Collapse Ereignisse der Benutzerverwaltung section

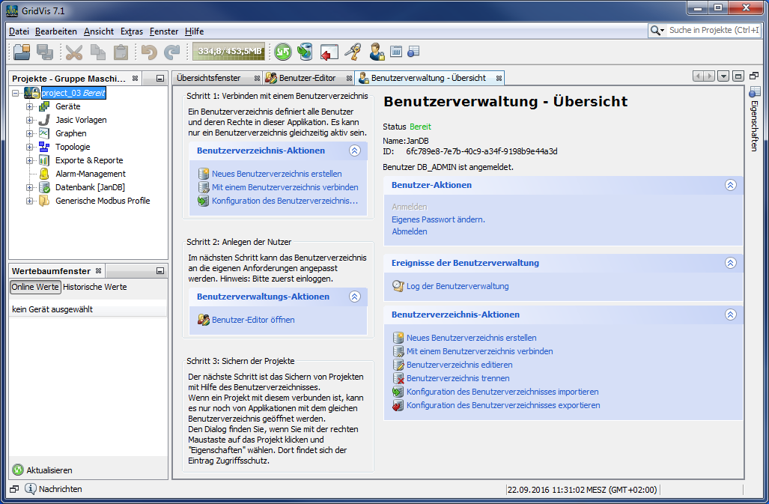click(x=730, y=263)
